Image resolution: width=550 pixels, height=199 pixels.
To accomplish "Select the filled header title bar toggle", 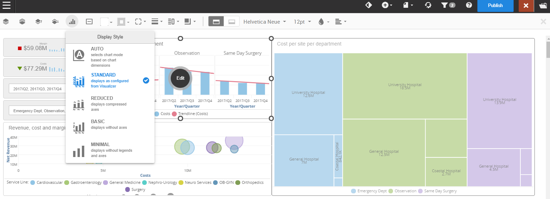I will click(x=216, y=22).
